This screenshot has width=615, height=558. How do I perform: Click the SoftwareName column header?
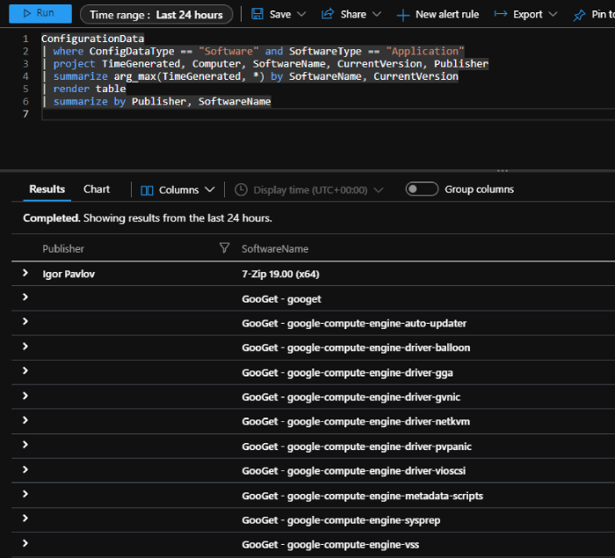(x=275, y=248)
